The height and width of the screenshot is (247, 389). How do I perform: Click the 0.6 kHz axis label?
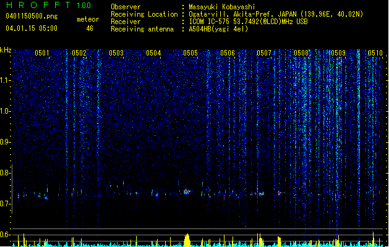click(6, 235)
